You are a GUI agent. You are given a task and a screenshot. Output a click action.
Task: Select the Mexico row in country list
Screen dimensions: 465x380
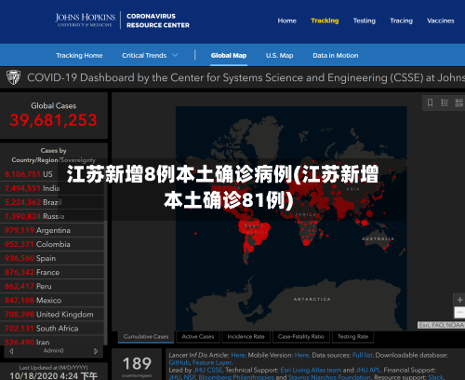click(52, 300)
